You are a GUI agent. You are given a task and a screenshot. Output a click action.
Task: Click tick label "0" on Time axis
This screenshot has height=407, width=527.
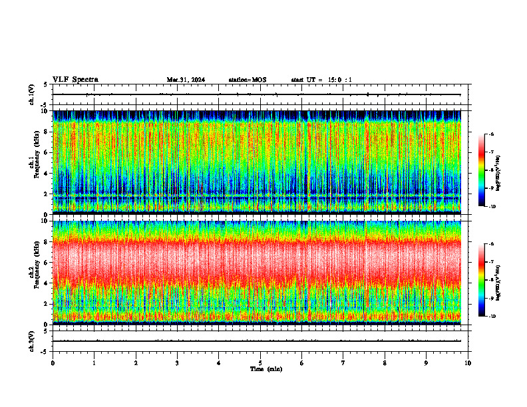coord(53,363)
